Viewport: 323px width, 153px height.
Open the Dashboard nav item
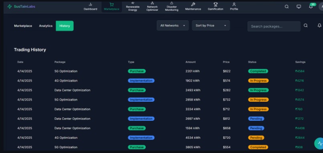click(x=90, y=6)
